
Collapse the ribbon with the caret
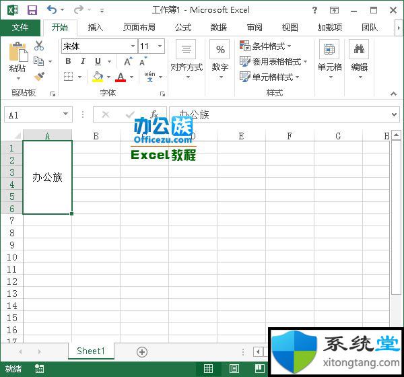pyautogui.click(x=393, y=94)
